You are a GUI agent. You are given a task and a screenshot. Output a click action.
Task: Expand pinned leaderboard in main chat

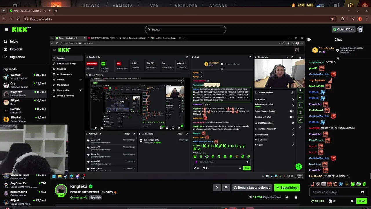point(338,58)
